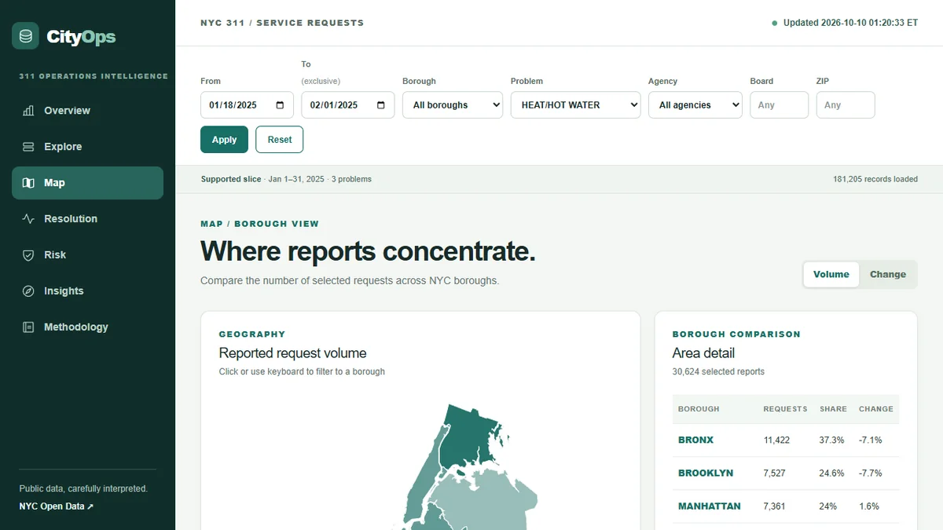Click the Manhattan change value 1.6%
This screenshot has width=943, height=530.
tap(869, 506)
